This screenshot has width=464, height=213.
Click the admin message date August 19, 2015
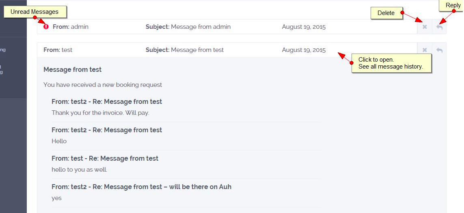click(x=304, y=27)
